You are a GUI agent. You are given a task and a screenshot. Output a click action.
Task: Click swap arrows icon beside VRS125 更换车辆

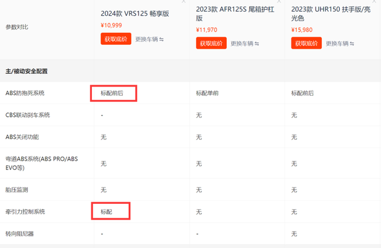(161, 40)
